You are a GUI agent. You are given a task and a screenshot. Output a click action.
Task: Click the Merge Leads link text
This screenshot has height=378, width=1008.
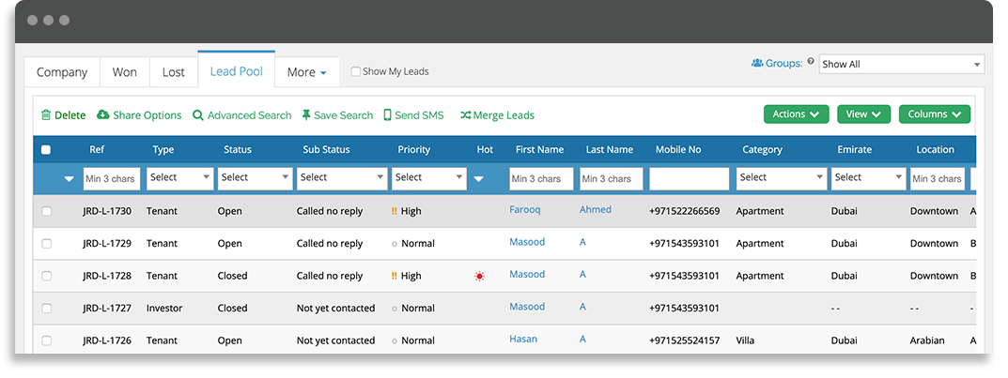(x=504, y=115)
